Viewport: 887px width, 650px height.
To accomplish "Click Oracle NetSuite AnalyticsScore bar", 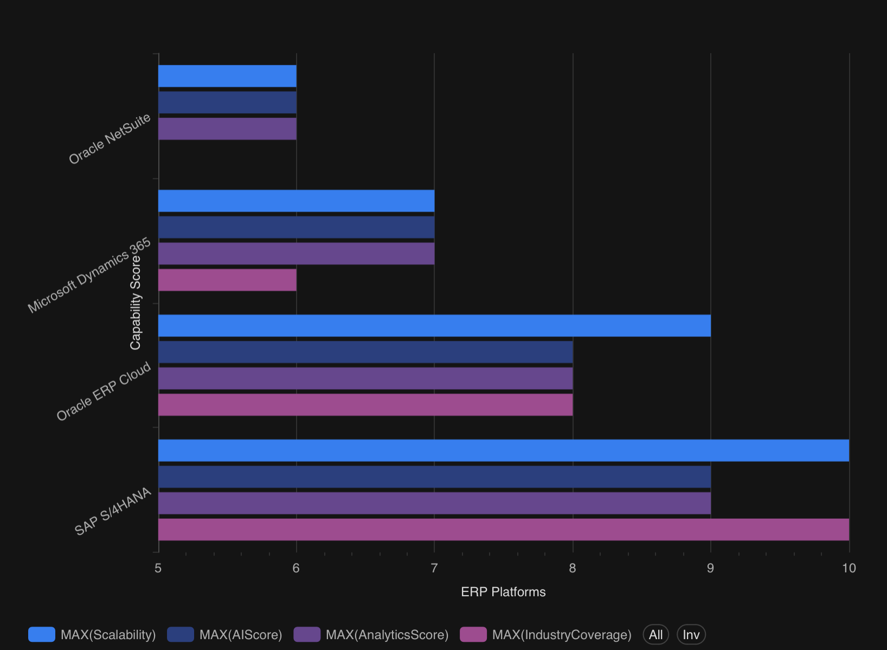I will pyautogui.click(x=227, y=129).
